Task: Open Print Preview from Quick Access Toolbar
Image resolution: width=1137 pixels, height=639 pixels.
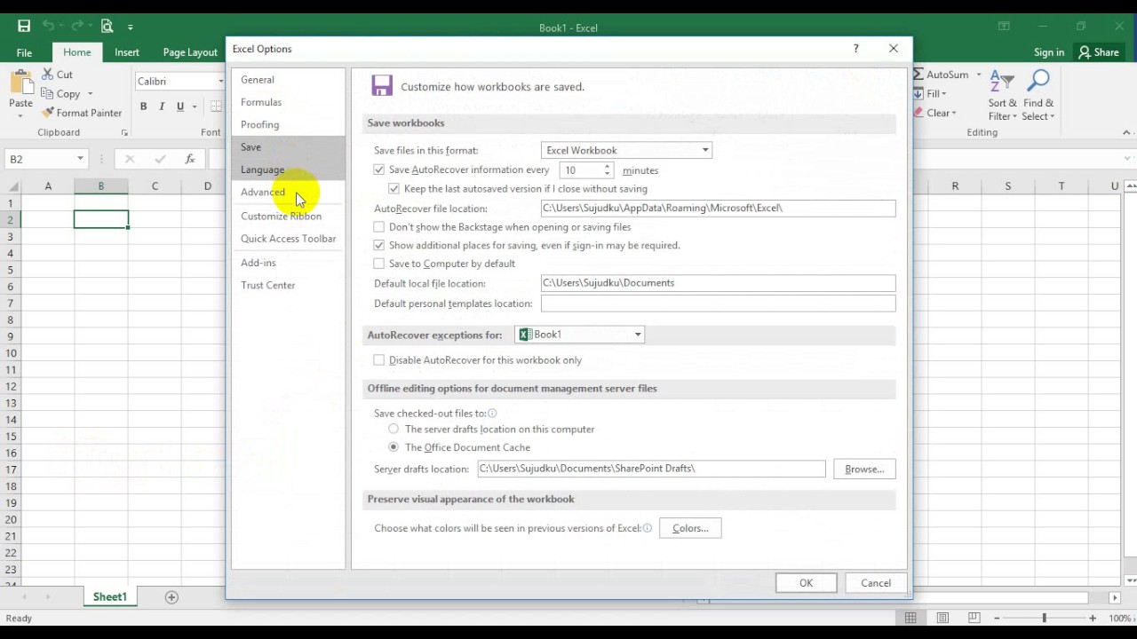Action: coord(107,27)
